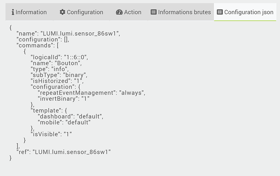This screenshot has height=176, width=280.
Task: Open the Information tab
Action: [x=29, y=12]
